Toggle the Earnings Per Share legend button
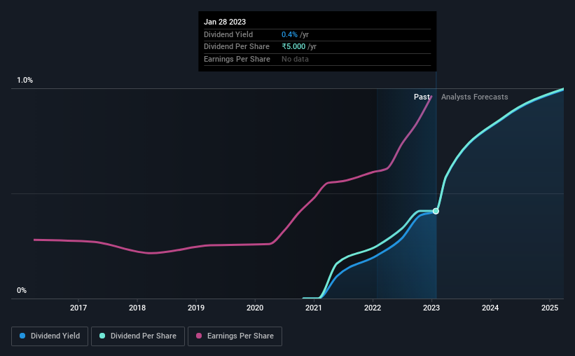The image size is (575, 356). tap(235, 336)
